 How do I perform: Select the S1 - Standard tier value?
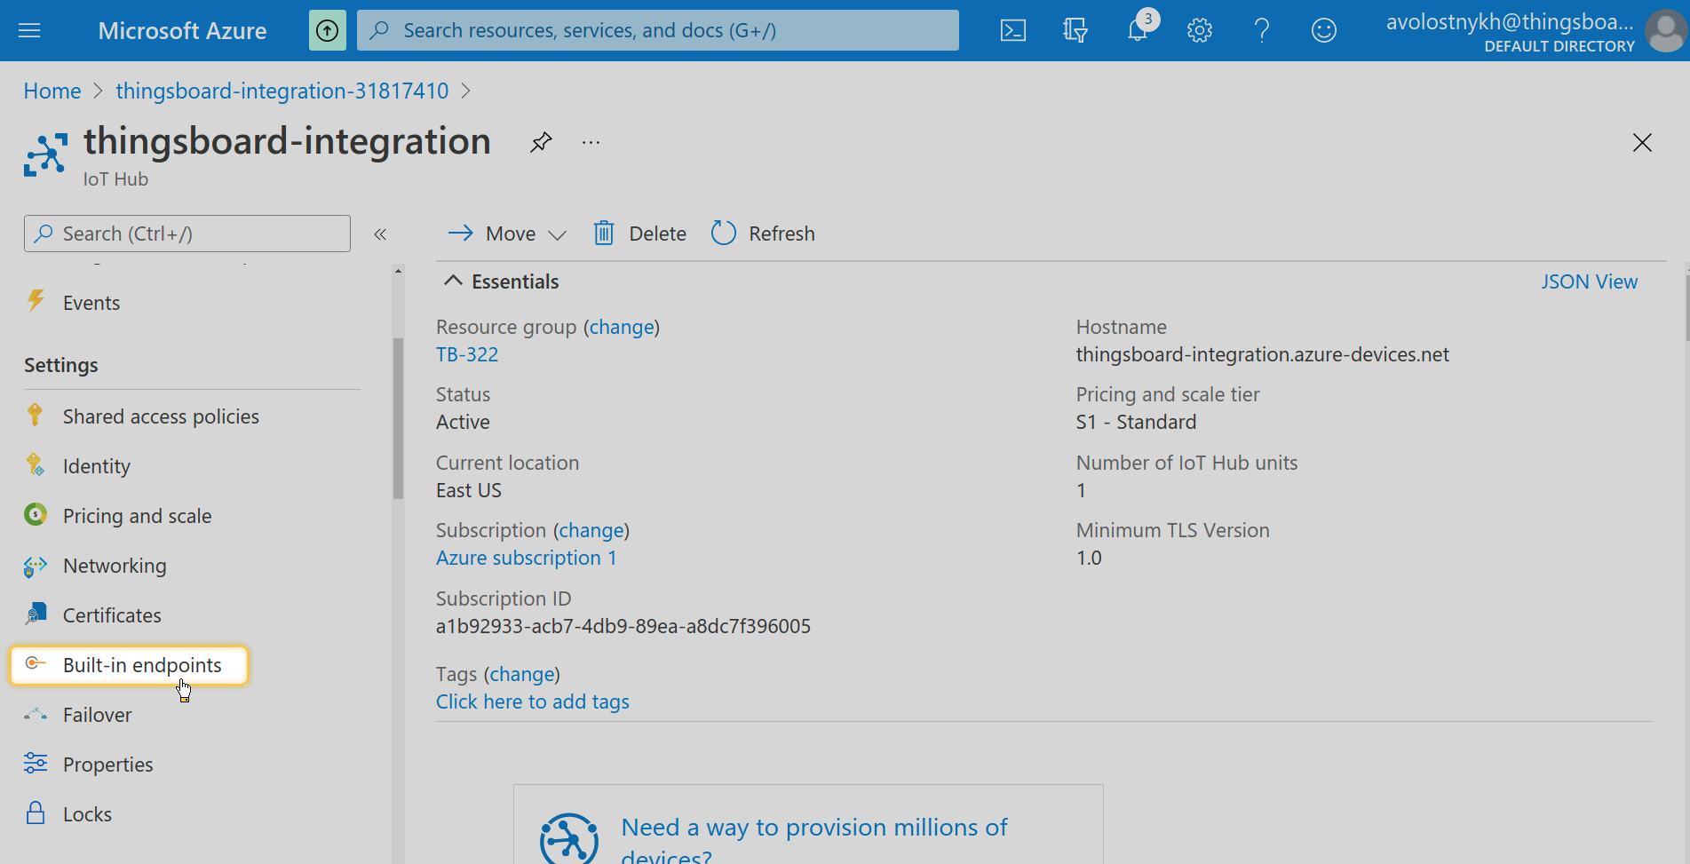coord(1136,422)
